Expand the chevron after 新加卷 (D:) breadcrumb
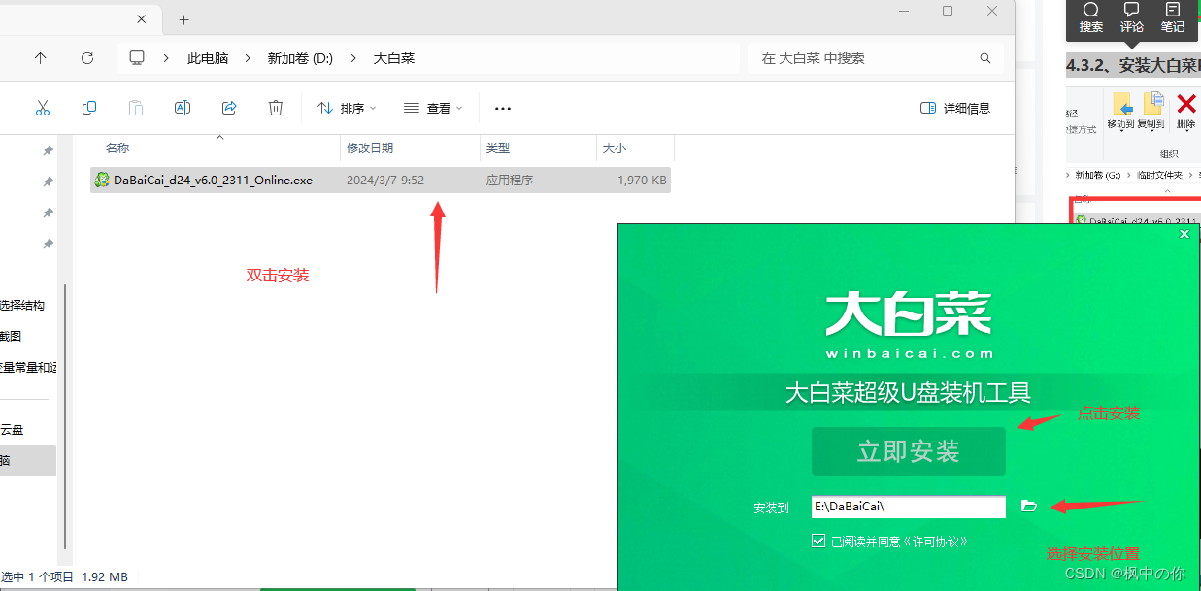This screenshot has height=591, width=1201. [x=353, y=58]
